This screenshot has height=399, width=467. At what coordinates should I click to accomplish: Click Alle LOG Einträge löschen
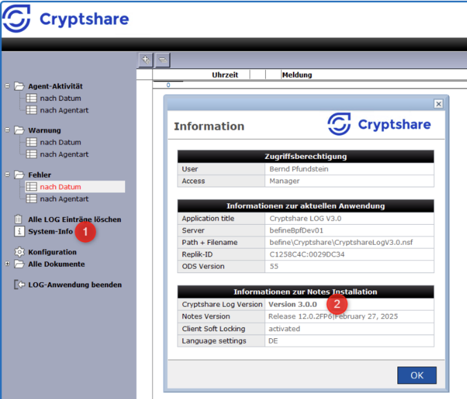click(x=75, y=219)
